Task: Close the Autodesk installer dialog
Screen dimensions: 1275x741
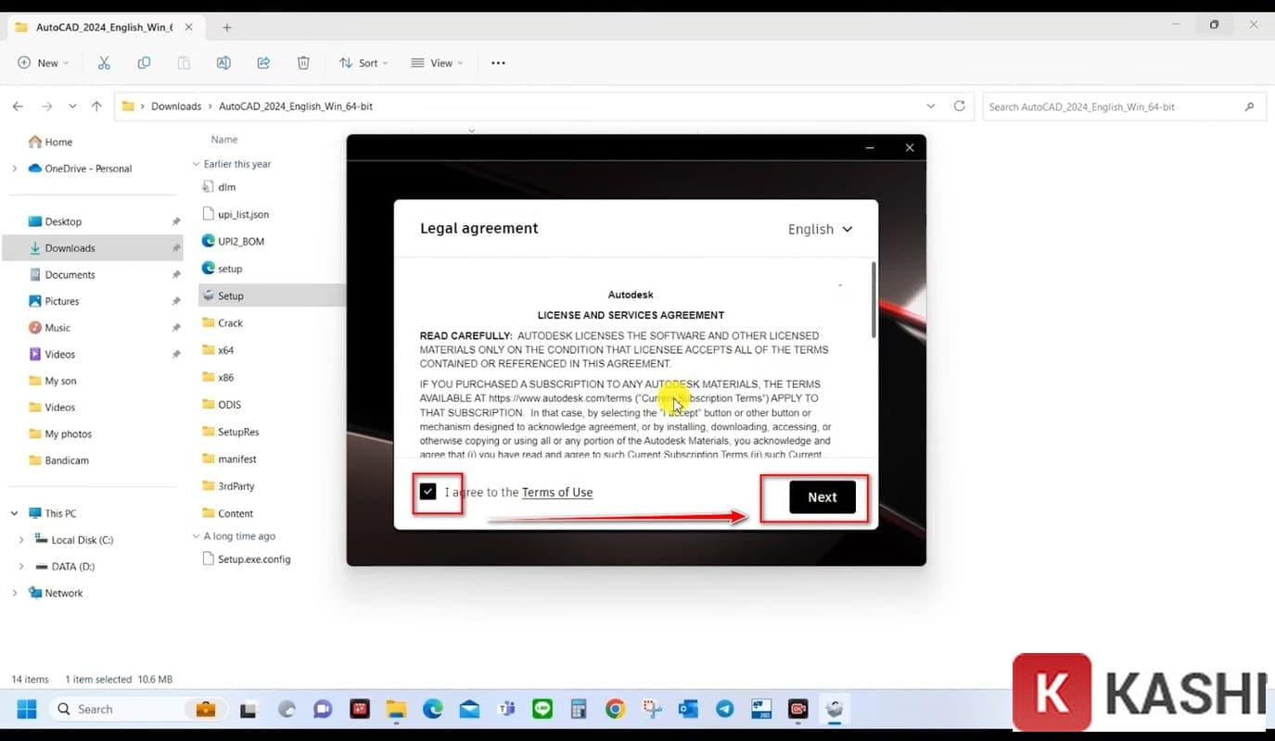Action: pos(910,148)
